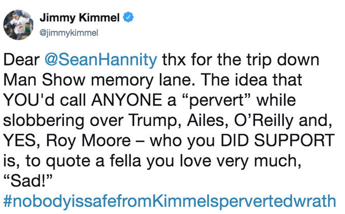The height and width of the screenshot is (214, 345).
Task: Open the @SeanHannity mention link
Action: 101,60
